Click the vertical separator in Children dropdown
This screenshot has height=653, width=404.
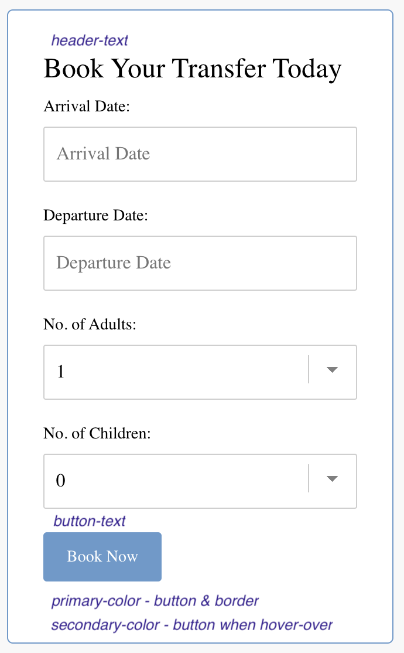[x=309, y=478]
